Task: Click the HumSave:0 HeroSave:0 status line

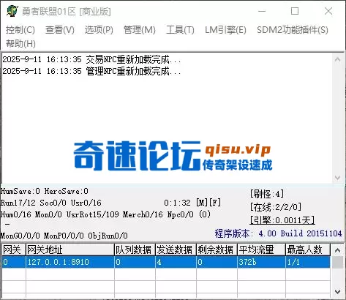Action: (45, 191)
